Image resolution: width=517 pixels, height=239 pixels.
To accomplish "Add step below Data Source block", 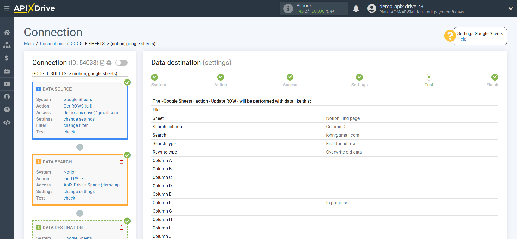I will [80, 147].
